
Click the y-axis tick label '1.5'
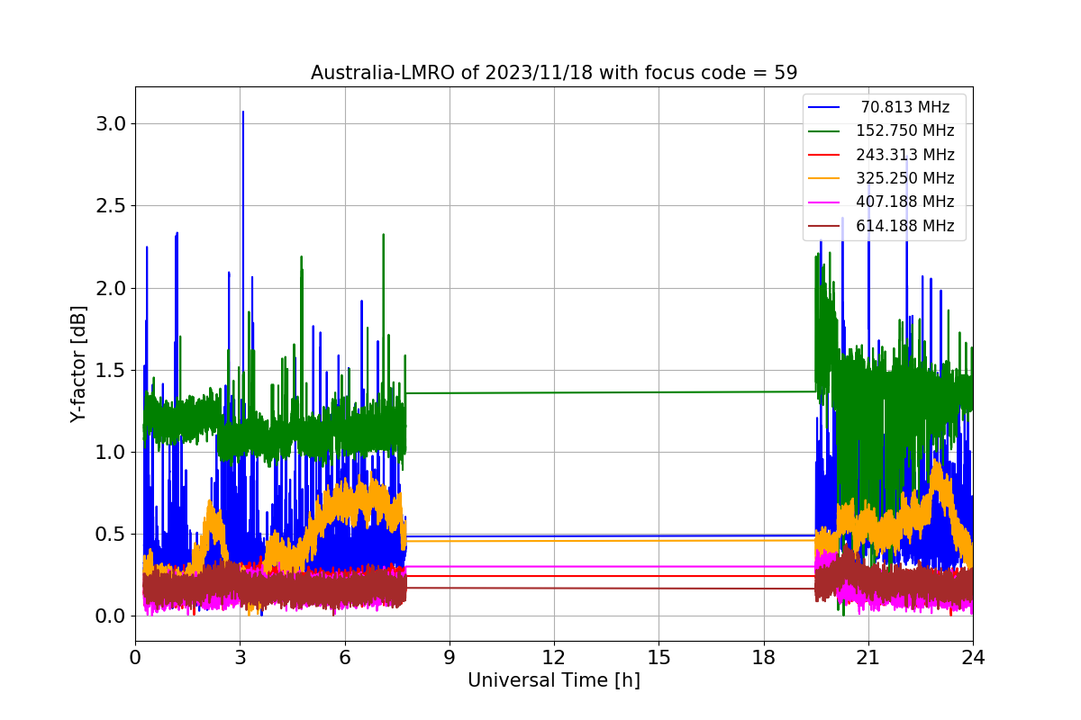112,370
